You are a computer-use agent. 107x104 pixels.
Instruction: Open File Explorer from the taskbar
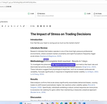click(x=57, y=103)
